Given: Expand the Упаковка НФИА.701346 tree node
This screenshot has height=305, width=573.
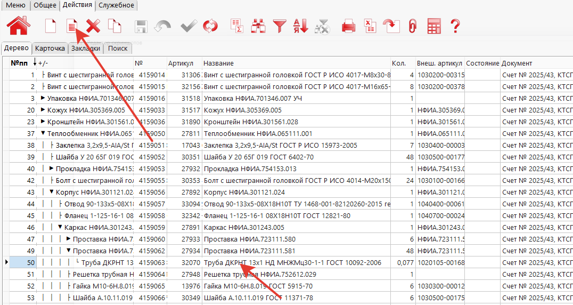Looking at the screenshot, I should pos(43,98).
